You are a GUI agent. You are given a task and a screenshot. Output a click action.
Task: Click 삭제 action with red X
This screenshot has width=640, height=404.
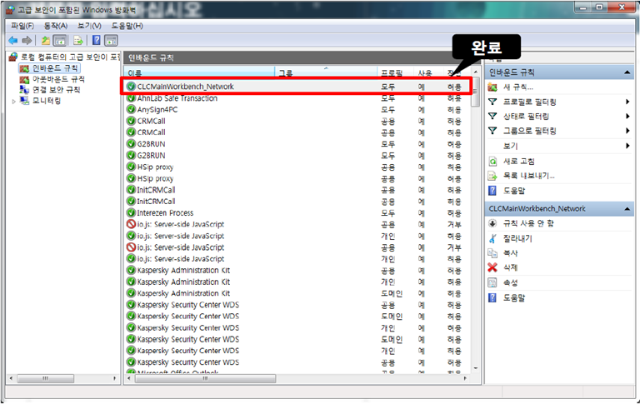pyautogui.click(x=510, y=267)
